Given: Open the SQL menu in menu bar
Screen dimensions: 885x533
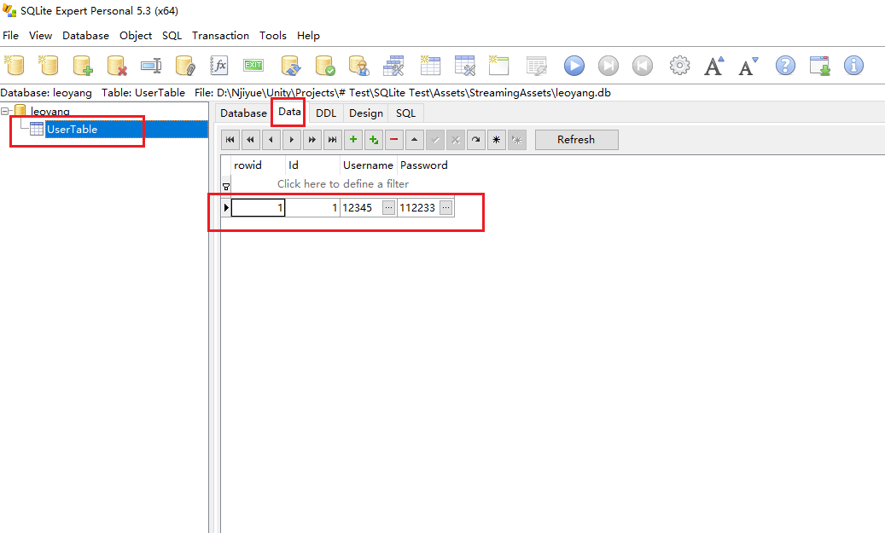Looking at the screenshot, I should coord(172,36).
